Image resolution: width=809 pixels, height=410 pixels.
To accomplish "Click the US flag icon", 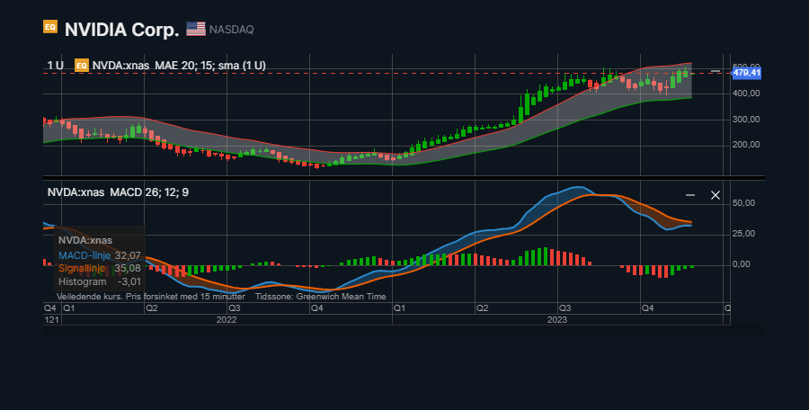I will [196, 29].
